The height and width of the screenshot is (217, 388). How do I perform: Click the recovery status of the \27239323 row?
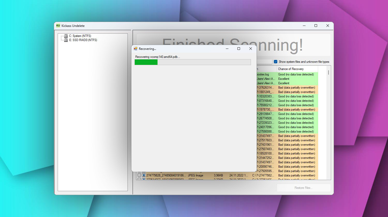coord(296,123)
